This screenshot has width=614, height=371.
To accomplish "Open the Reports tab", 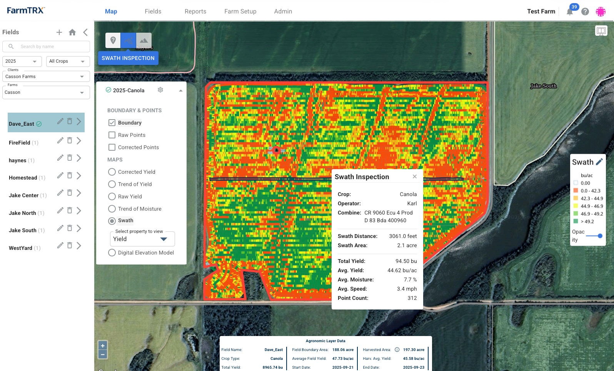I will point(195,12).
